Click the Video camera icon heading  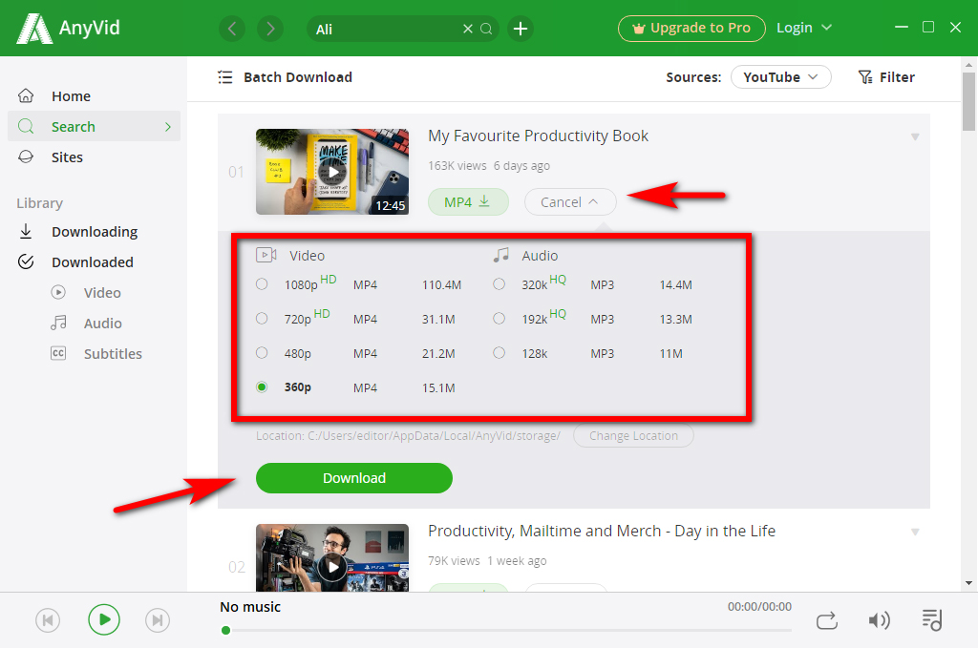click(266, 255)
